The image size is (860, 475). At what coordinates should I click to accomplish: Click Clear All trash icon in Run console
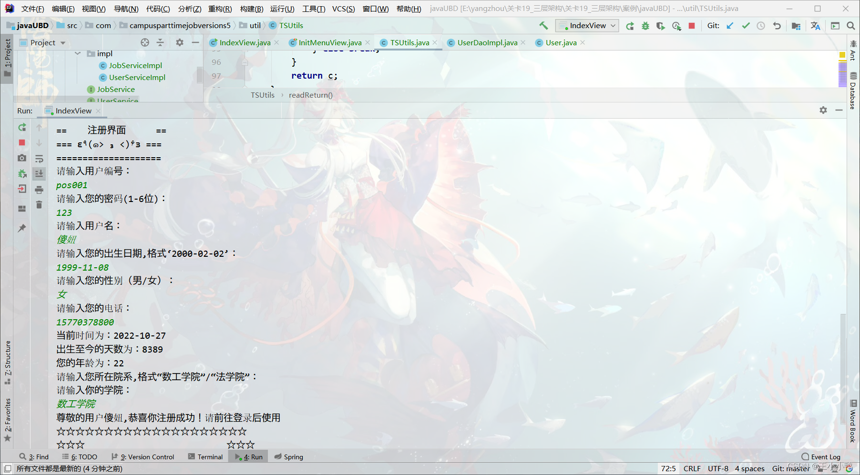click(x=39, y=205)
